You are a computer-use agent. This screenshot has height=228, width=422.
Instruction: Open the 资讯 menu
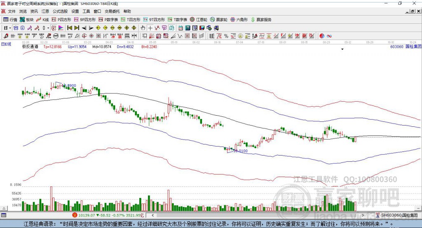click(34, 11)
